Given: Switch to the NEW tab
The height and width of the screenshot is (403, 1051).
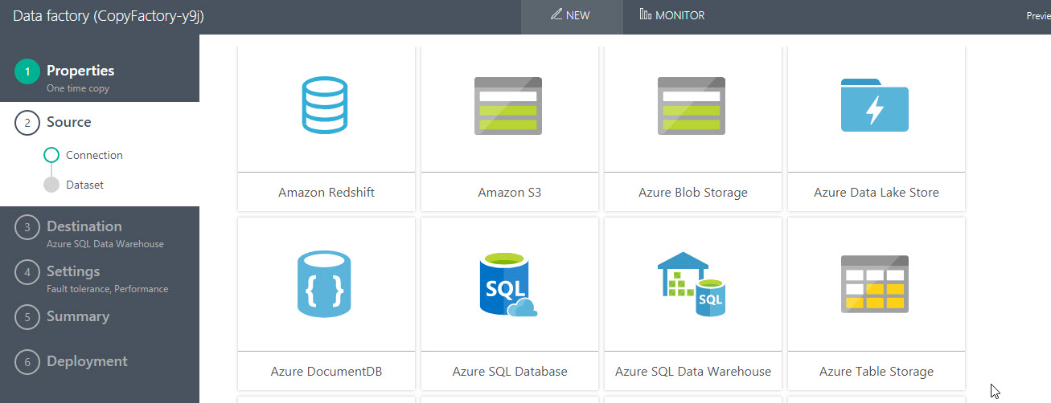Looking at the screenshot, I should point(571,15).
